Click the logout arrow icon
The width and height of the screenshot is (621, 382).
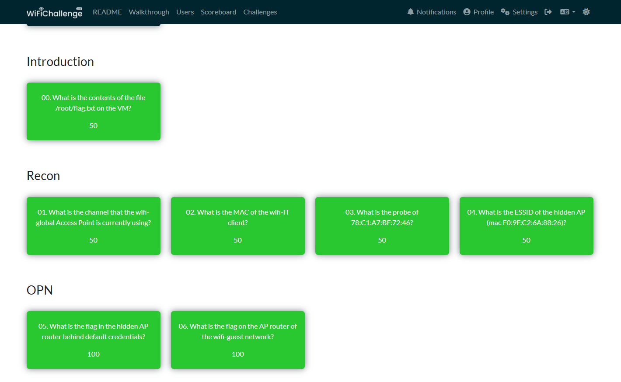tap(548, 12)
